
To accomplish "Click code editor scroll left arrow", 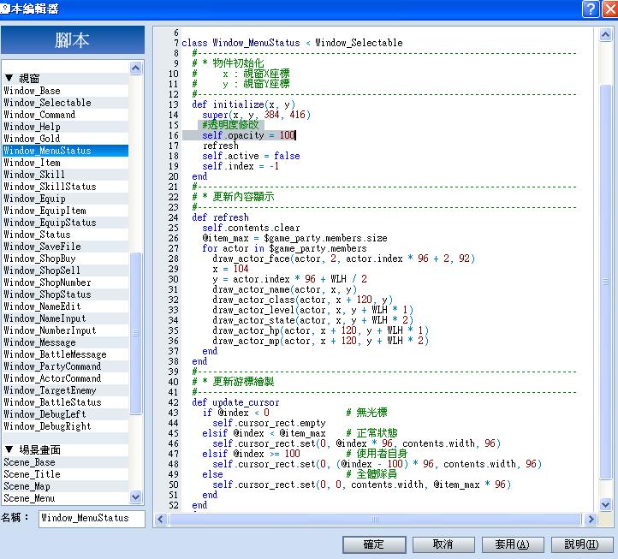I will (x=160, y=519).
